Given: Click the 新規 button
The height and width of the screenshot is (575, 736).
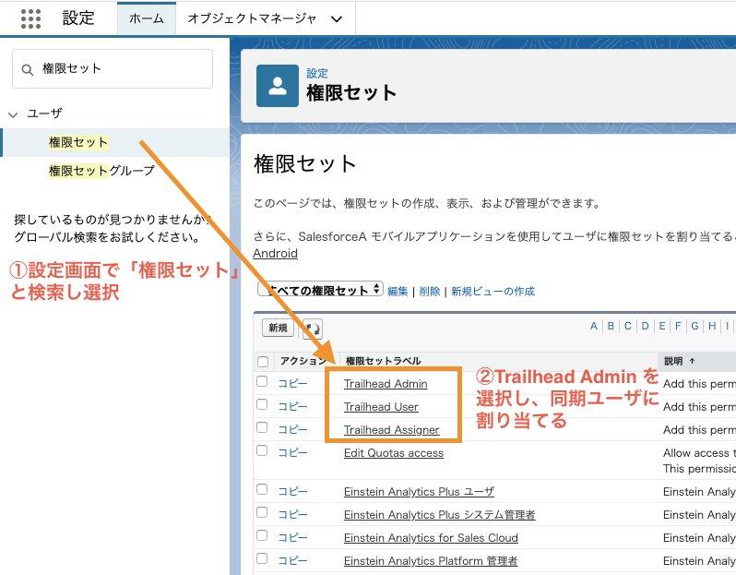Looking at the screenshot, I should pos(278,328).
